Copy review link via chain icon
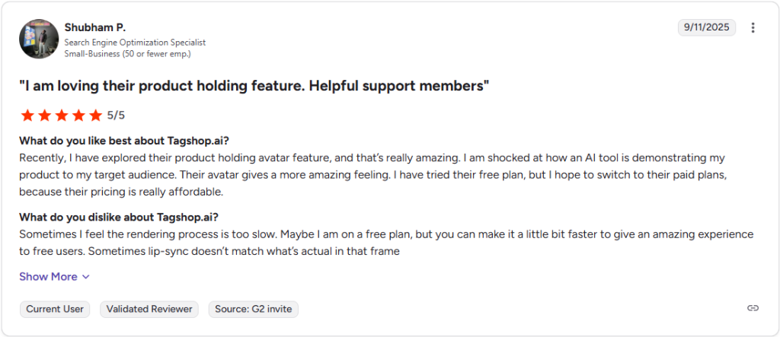The width and height of the screenshot is (780, 337). tap(753, 308)
